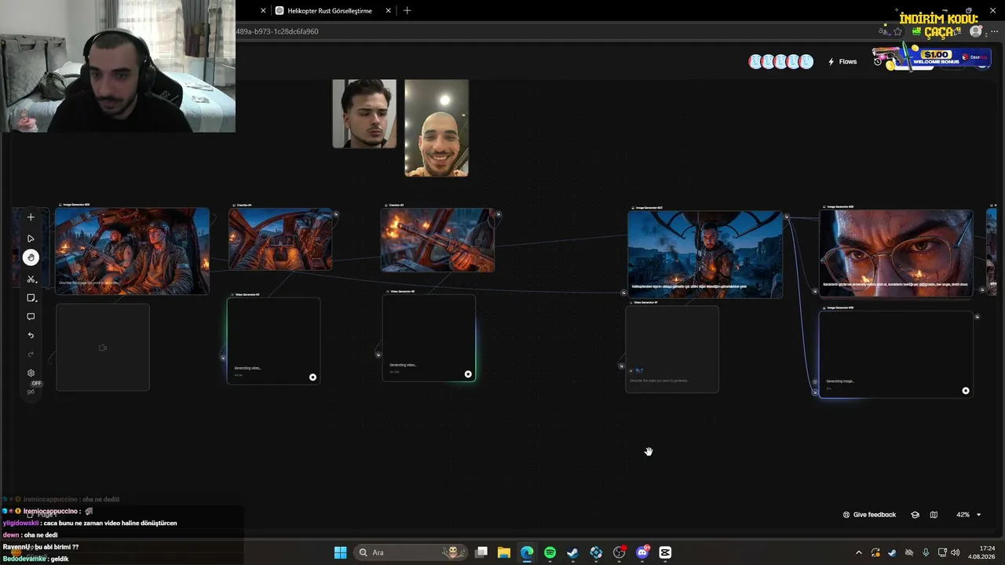Image resolution: width=1005 pixels, height=565 pixels.
Task: Bookmark this page with the star
Action: [x=897, y=31]
